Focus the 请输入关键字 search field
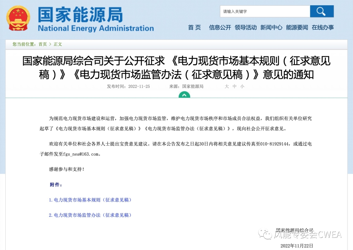353x250 pixels. click(x=265, y=11)
